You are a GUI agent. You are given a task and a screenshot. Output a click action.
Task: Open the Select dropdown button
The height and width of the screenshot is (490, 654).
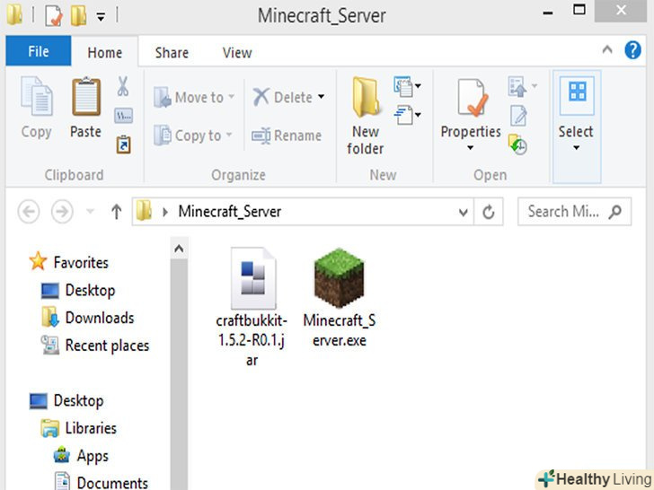point(577,127)
